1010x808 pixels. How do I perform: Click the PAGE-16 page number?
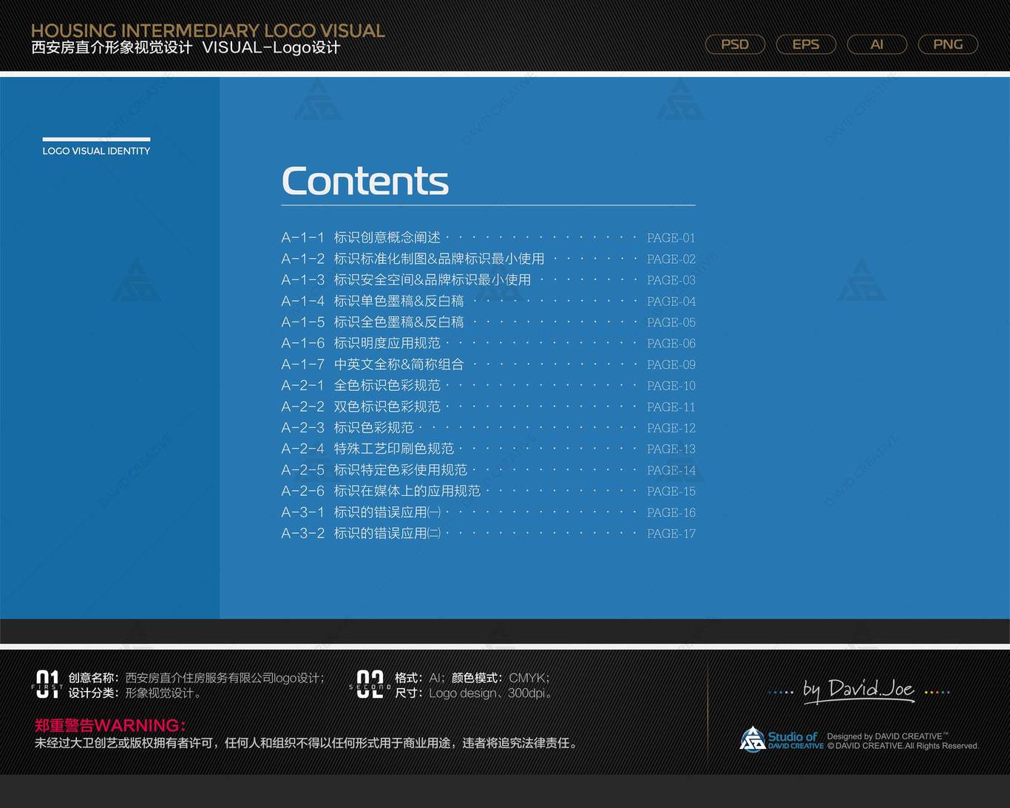coord(671,512)
